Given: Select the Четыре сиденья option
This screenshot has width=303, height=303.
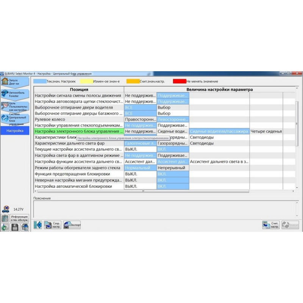Looking at the screenshot, I should click(266, 131).
